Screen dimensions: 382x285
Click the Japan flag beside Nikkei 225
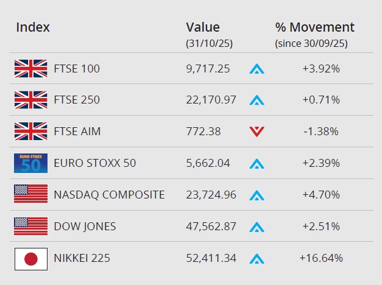point(30,258)
